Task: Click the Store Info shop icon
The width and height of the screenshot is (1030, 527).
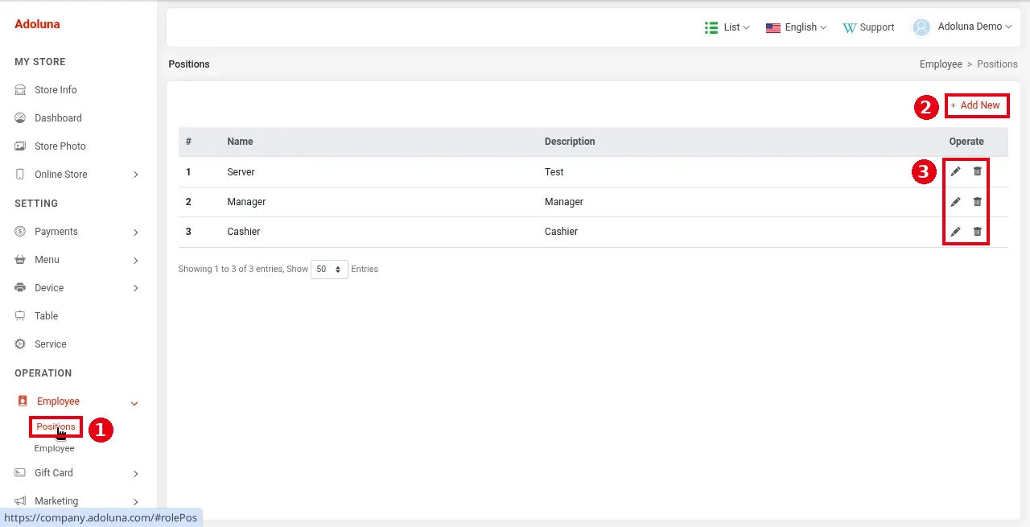Action: pos(20,90)
